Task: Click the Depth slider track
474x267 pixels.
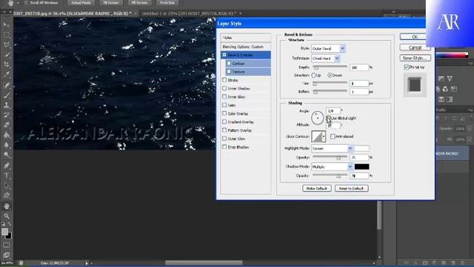Action: [330, 67]
